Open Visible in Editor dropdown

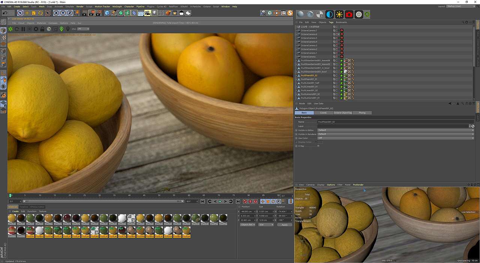coord(396,130)
